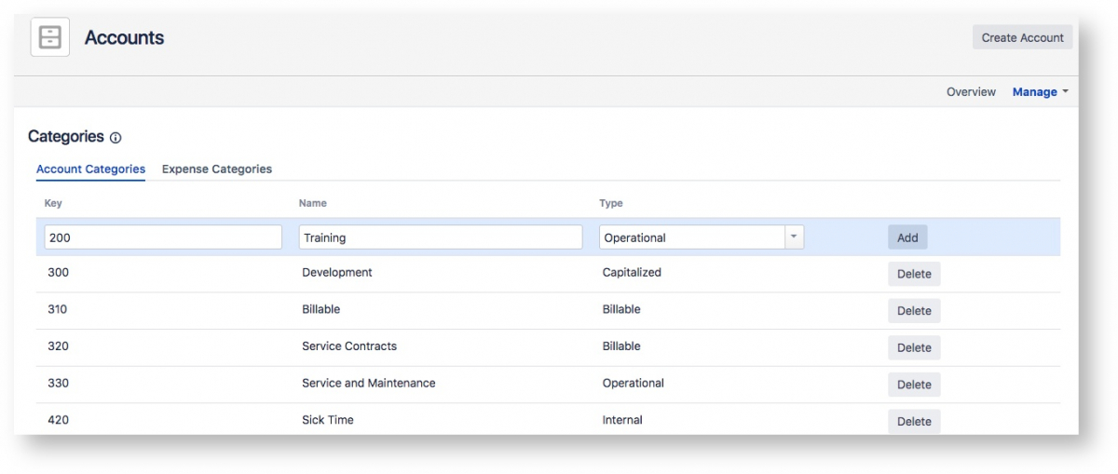The height and width of the screenshot is (474, 1118).
Task: Click the Key input field containing 200
Action: (163, 237)
